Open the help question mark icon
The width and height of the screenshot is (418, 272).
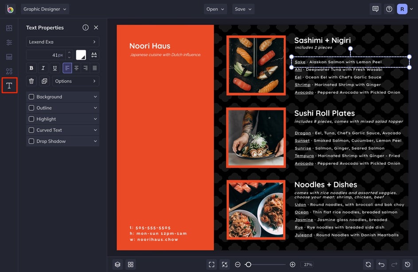[389, 9]
